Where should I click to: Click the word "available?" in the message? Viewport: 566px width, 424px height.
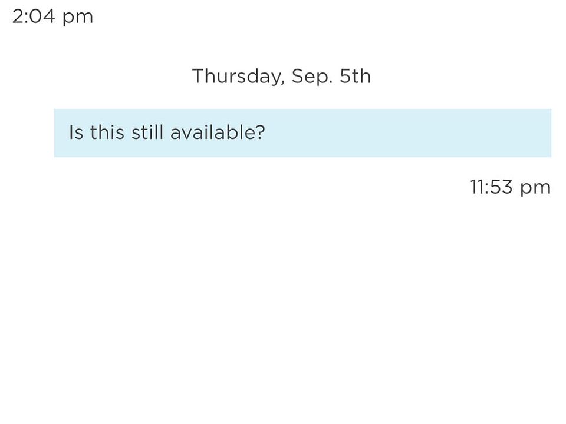[x=217, y=132]
